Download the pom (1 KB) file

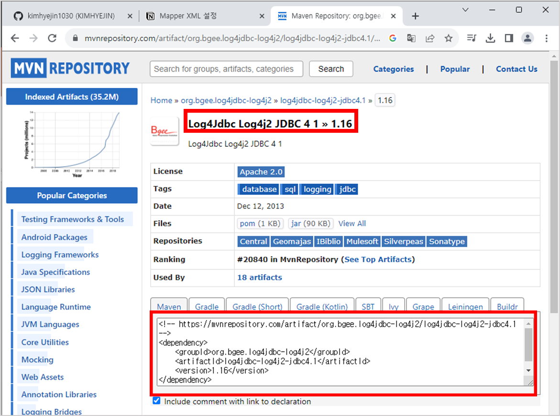tap(260, 224)
